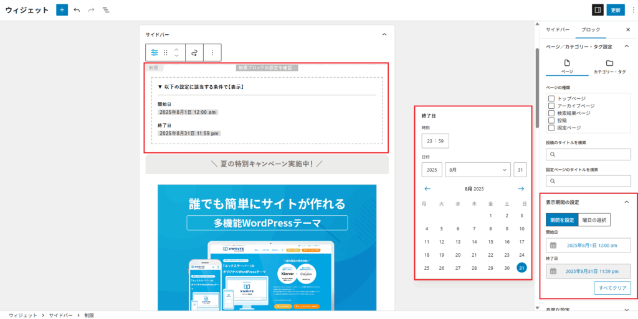638x319 pixels.
Task: Switch to the サイドバー settings tab
Action: click(558, 30)
